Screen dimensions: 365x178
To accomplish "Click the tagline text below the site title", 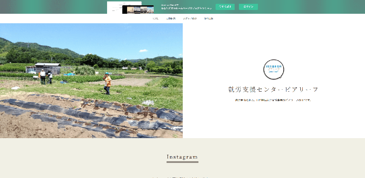I will click(273, 100).
